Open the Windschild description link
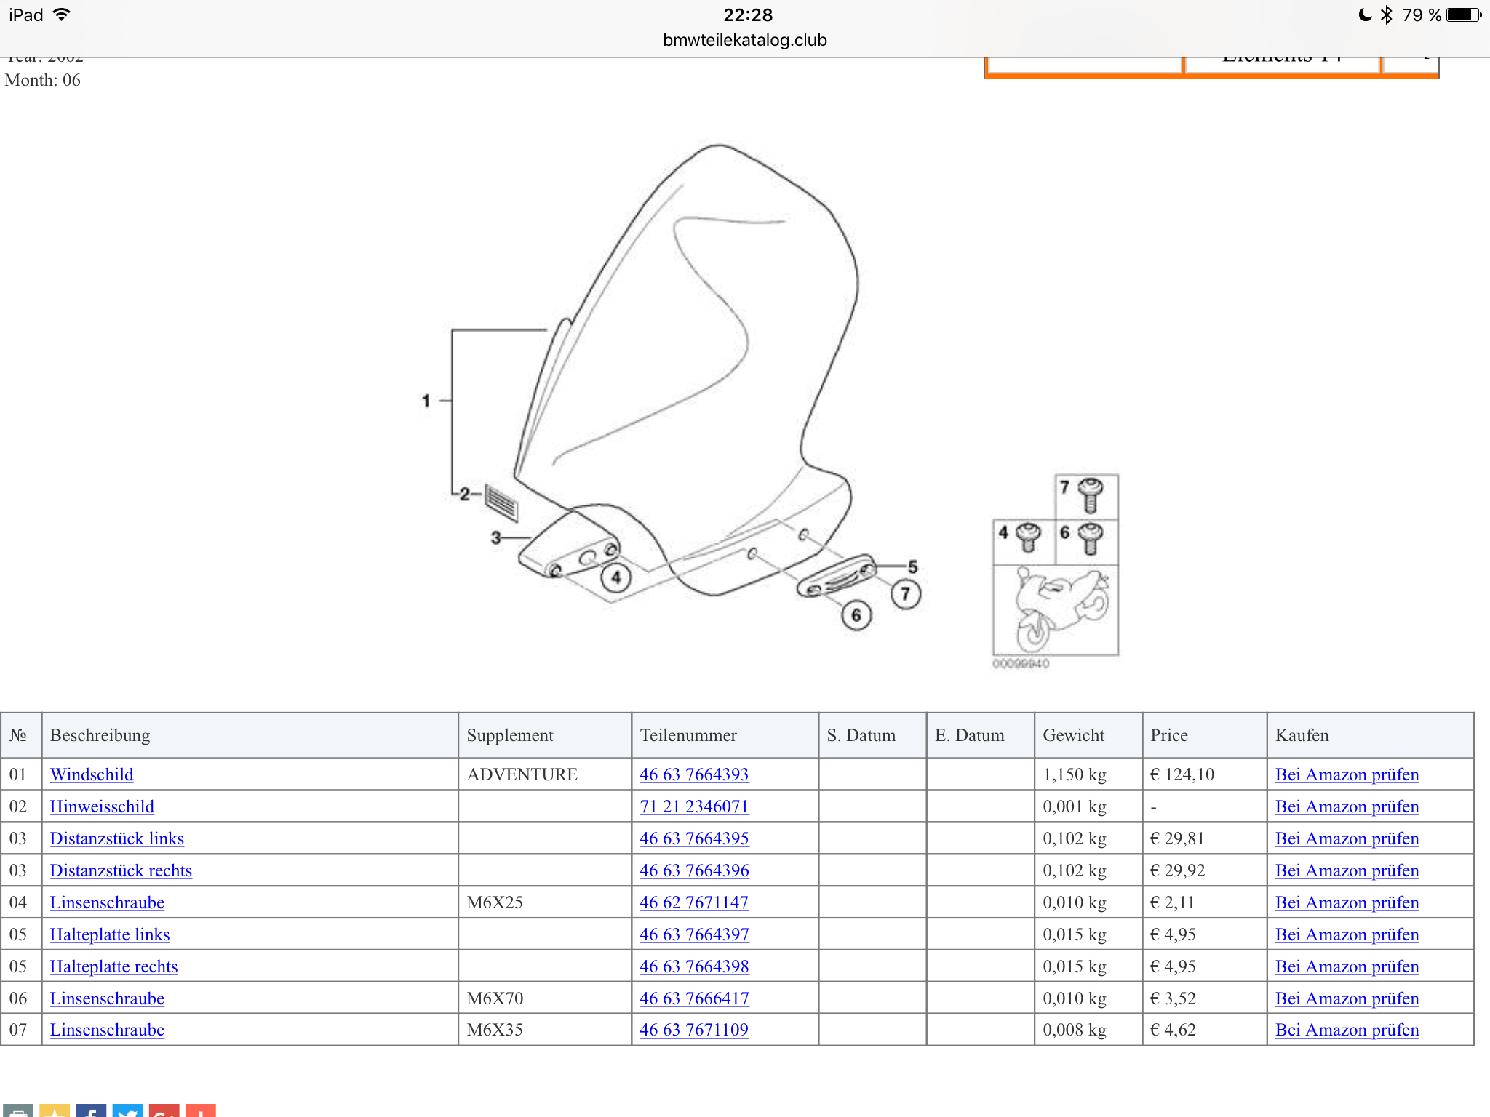This screenshot has width=1490, height=1117. tap(92, 774)
